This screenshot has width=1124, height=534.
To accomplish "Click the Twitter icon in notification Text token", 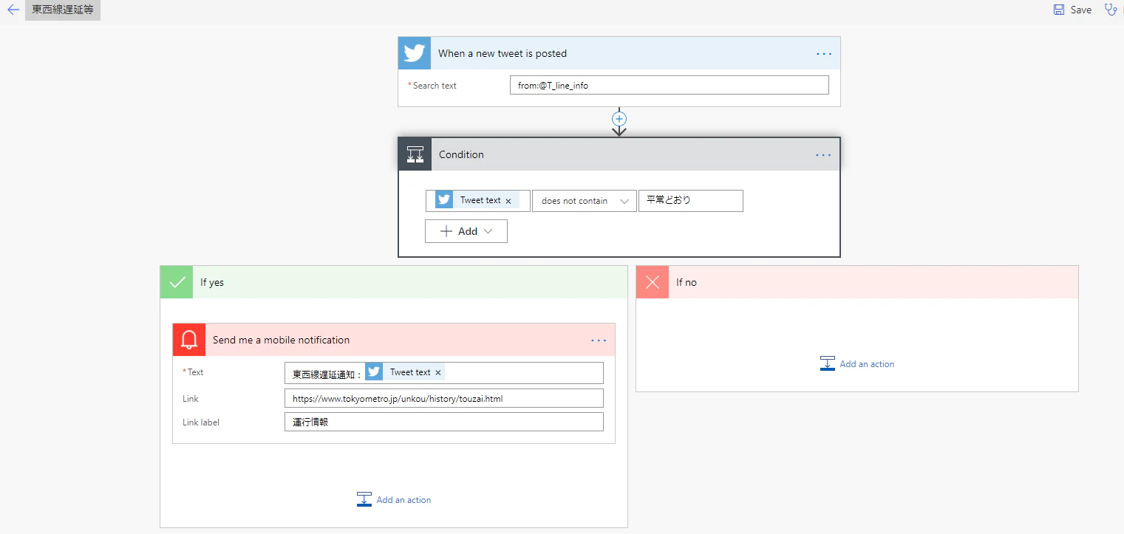I will 374,372.
